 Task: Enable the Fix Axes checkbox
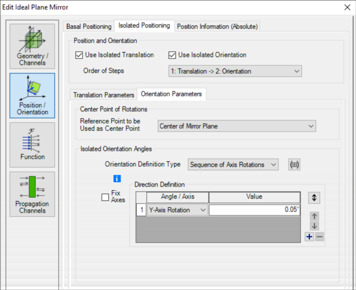click(x=105, y=197)
